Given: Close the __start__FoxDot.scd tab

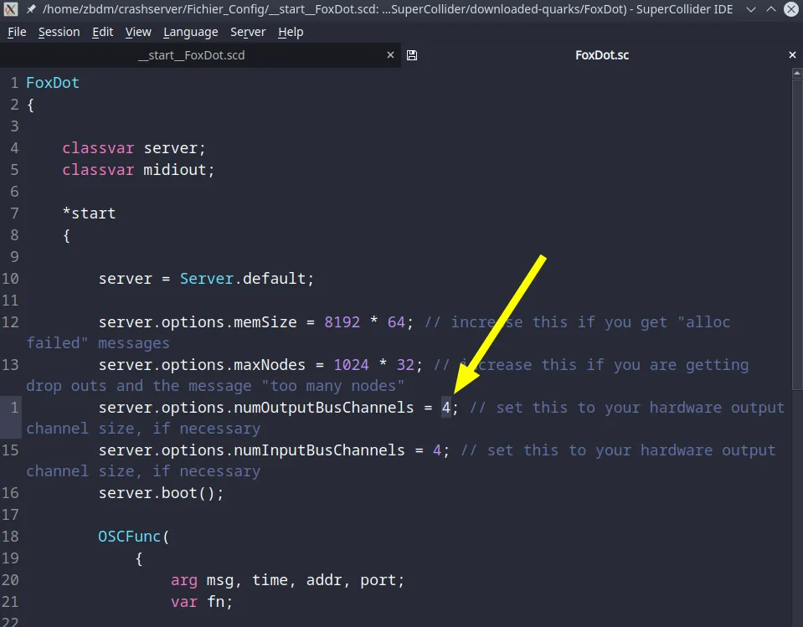Looking at the screenshot, I should coord(390,55).
